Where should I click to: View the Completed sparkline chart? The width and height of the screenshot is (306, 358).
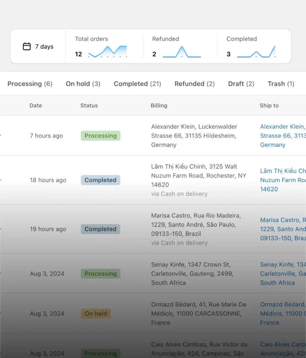point(256,52)
